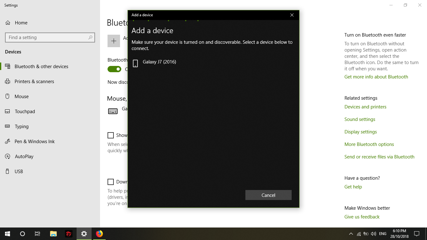This screenshot has width=427, height=240.
Task: Check the Download over metered connections checkbox
Action: [111, 182]
